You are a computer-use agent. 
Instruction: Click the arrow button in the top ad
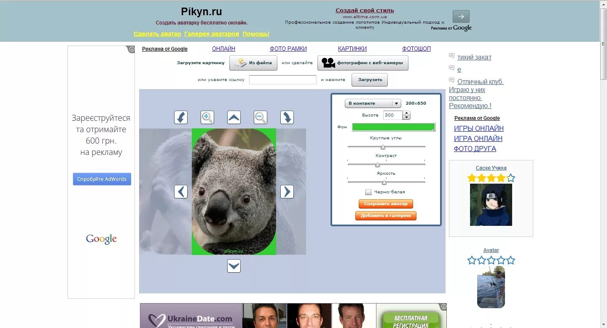(x=461, y=16)
